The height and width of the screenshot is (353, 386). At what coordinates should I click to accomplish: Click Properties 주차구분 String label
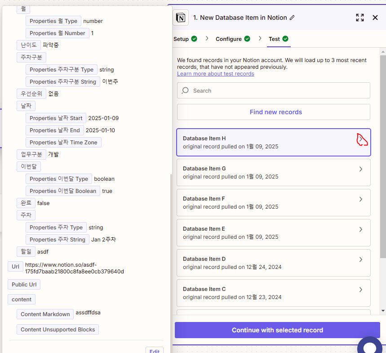(x=63, y=81)
